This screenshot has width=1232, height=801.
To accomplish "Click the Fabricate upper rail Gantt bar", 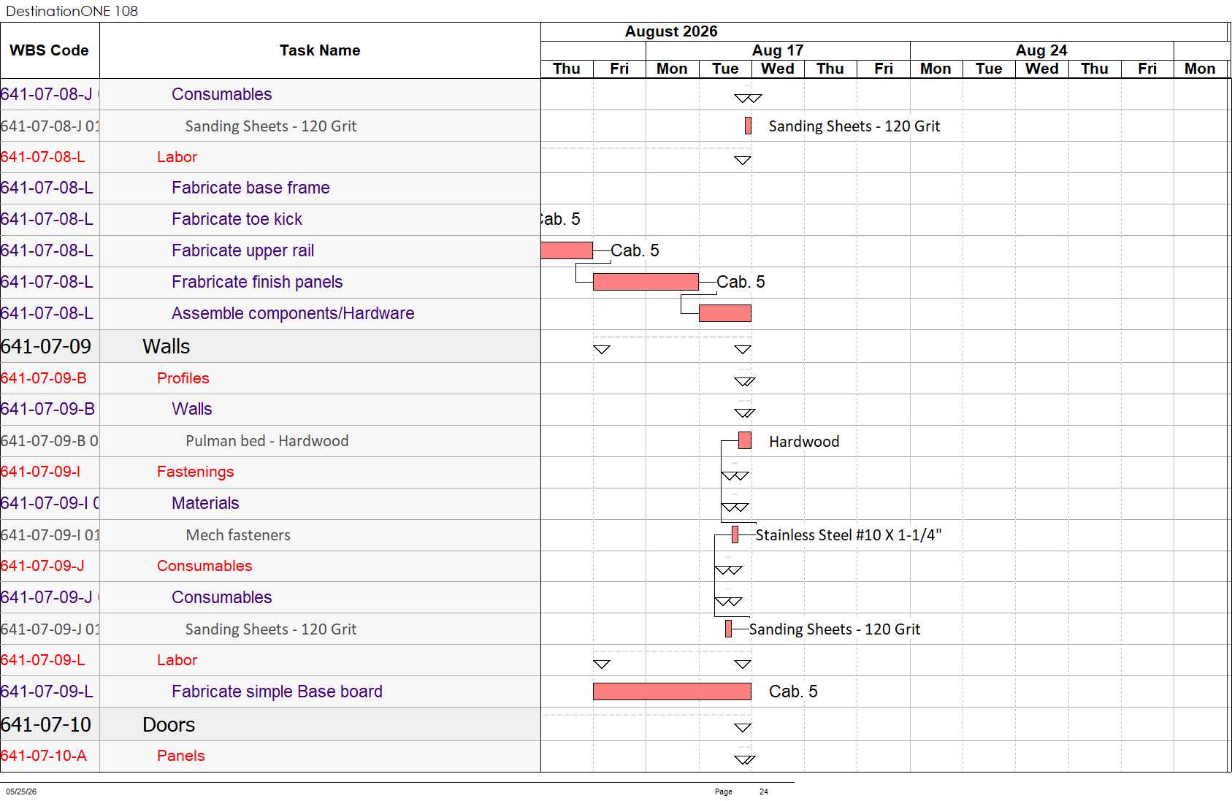I will point(567,250).
